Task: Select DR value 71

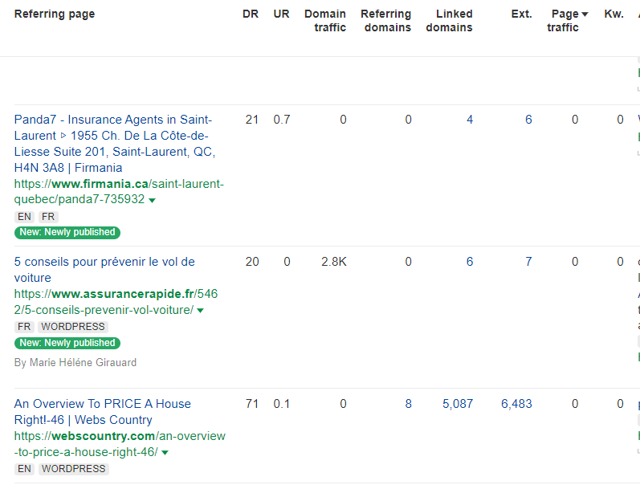Action: (252, 404)
